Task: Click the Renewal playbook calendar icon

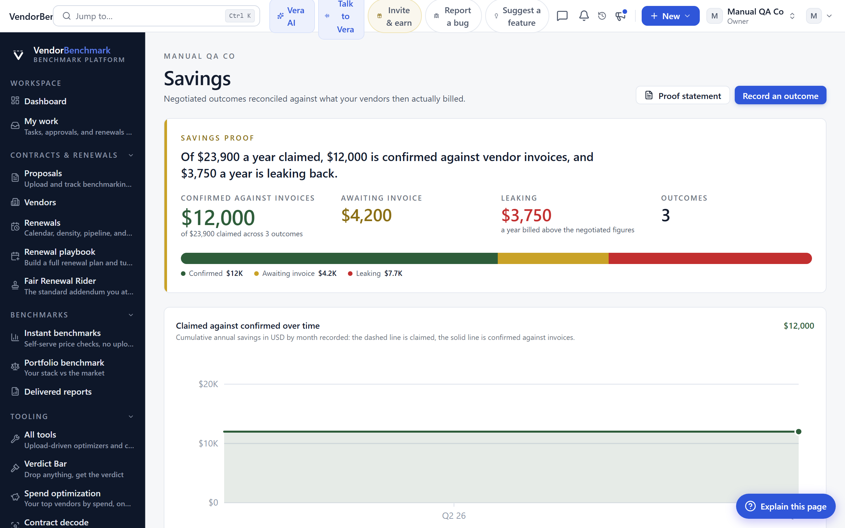Action: click(15, 256)
